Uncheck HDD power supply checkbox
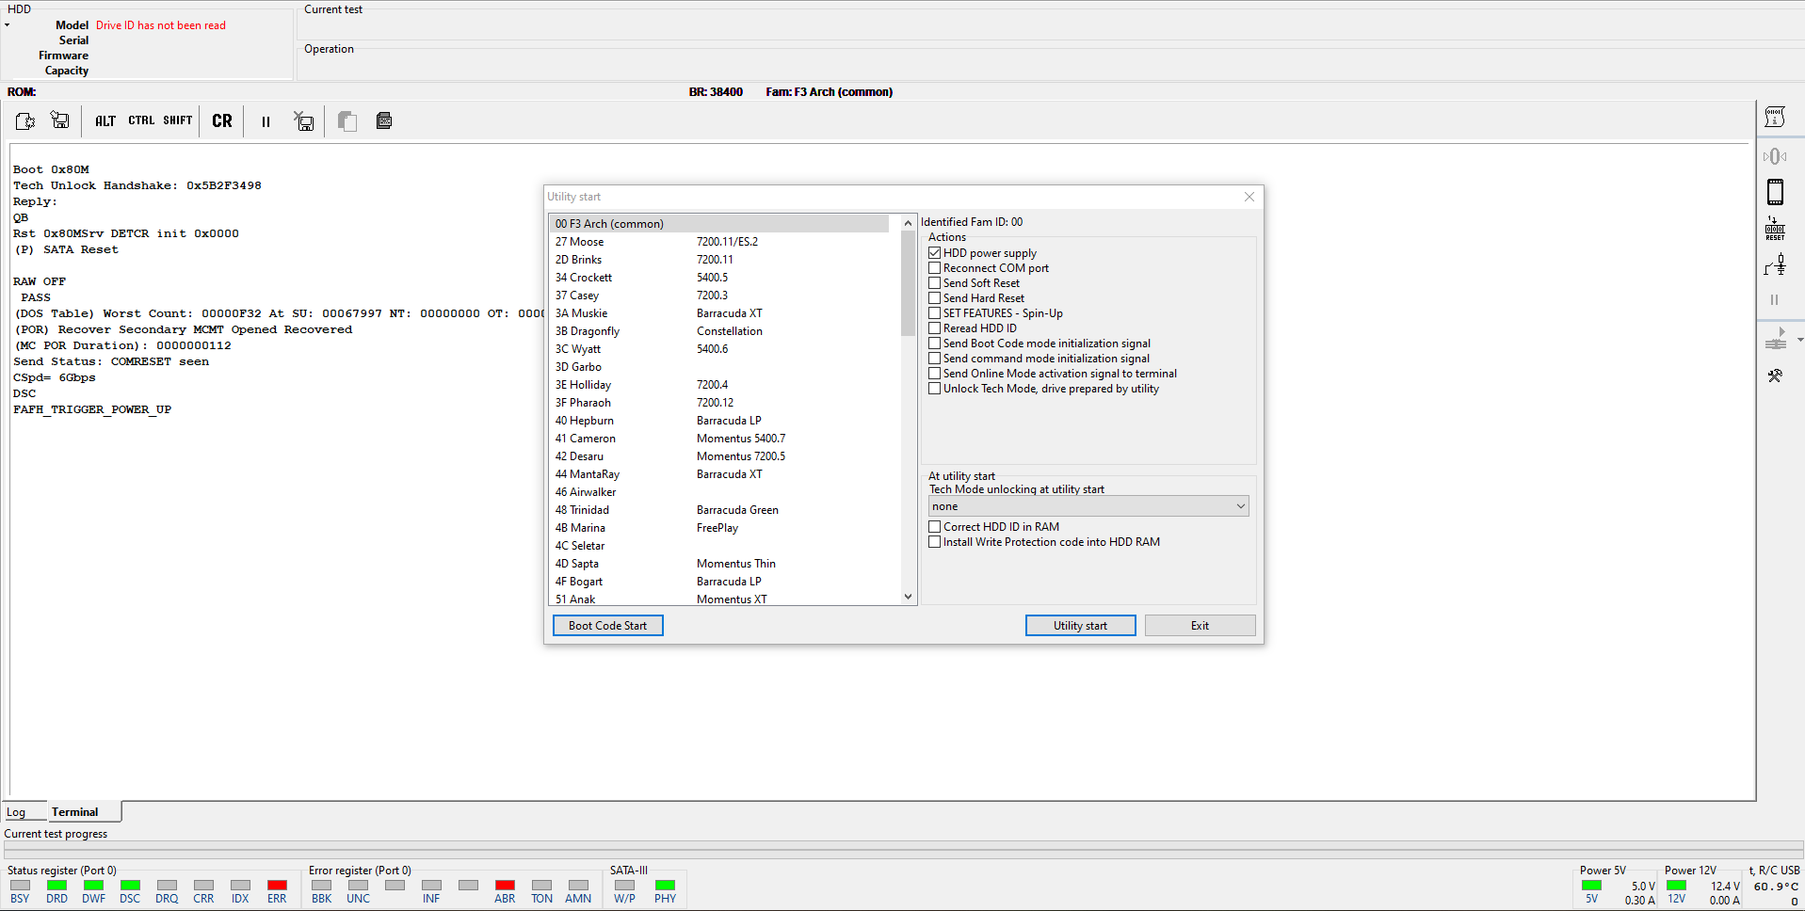Screen dimensions: 1805x911 tap(935, 253)
